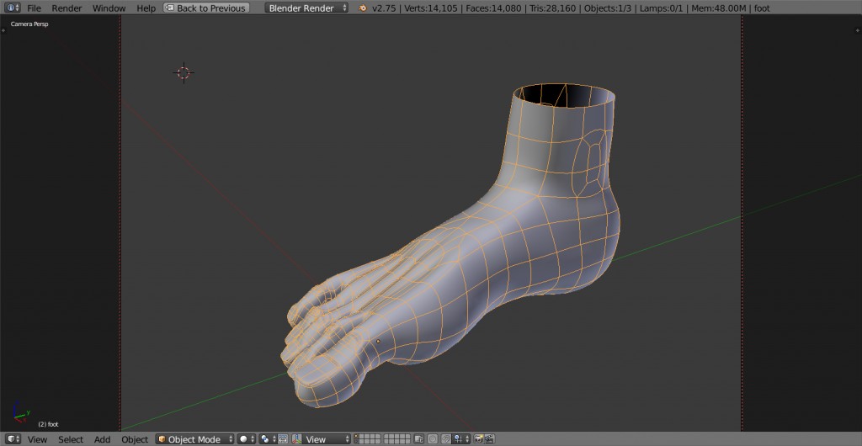Open the Select menu in the viewport header

(x=71, y=439)
